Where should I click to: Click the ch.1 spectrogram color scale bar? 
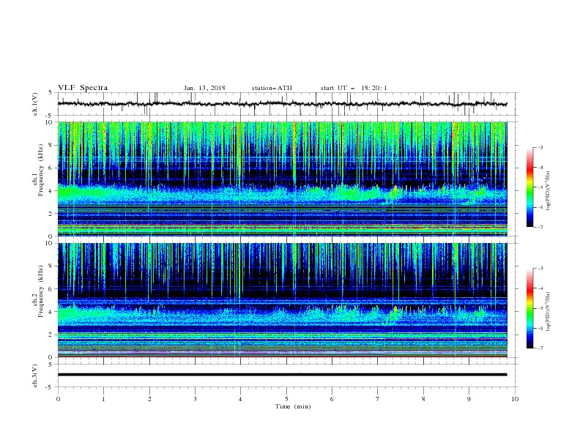point(529,187)
